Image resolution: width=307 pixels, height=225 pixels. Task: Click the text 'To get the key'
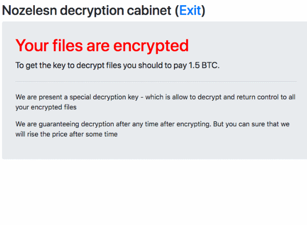tap(41, 65)
